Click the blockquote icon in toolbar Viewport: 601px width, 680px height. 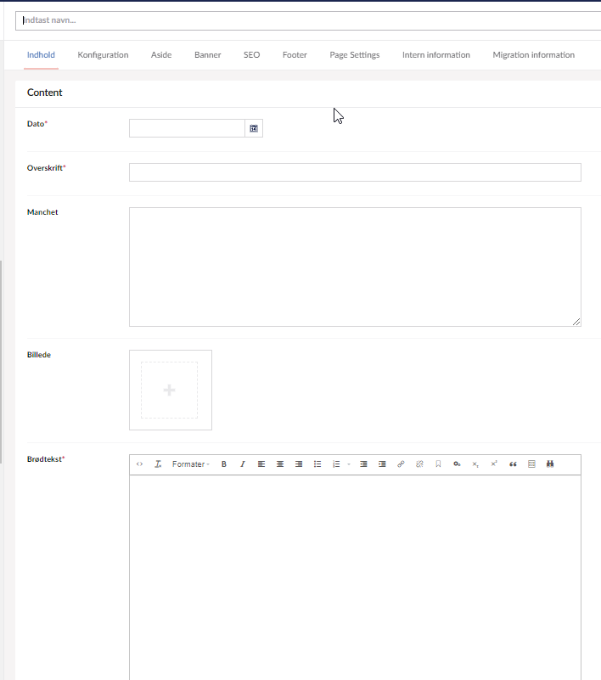(x=513, y=464)
